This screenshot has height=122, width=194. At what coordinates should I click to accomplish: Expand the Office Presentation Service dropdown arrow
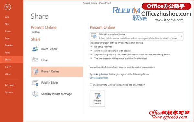click(x=181, y=36)
